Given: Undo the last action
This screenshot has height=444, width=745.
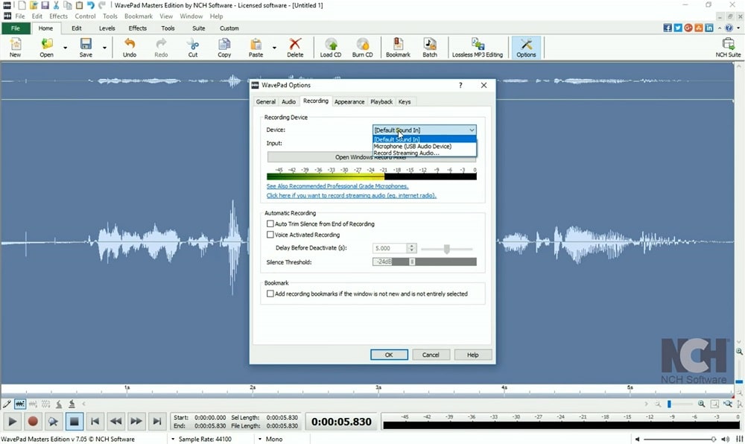Looking at the screenshot, I should [129, 48].
